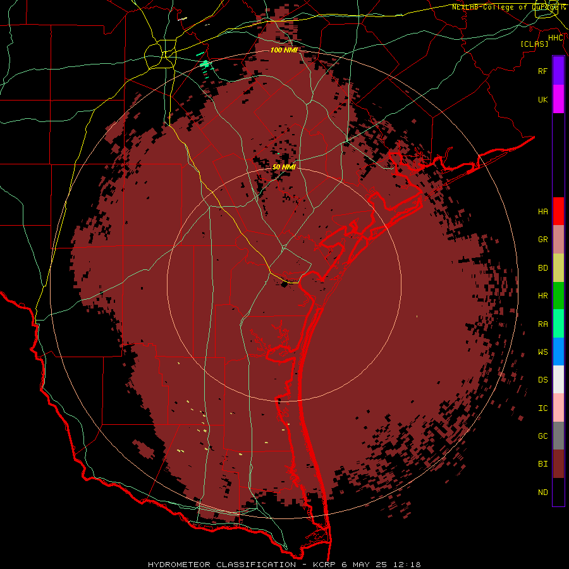
Task: Click the DS legend label
Action: (542, 380)
